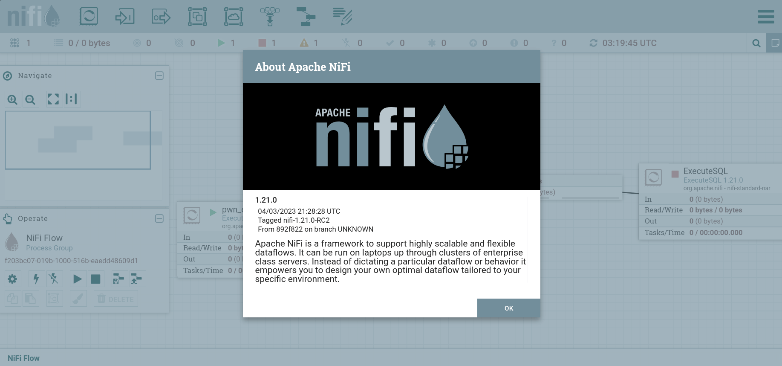Click the invalid components warning icon
The image size is (782, 366).
(304, 43)
